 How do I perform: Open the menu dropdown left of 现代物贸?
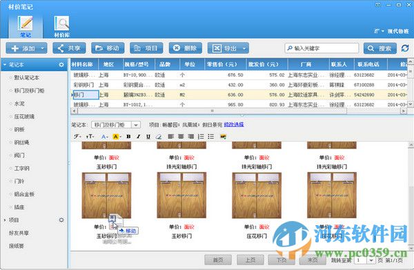[379, 31]
